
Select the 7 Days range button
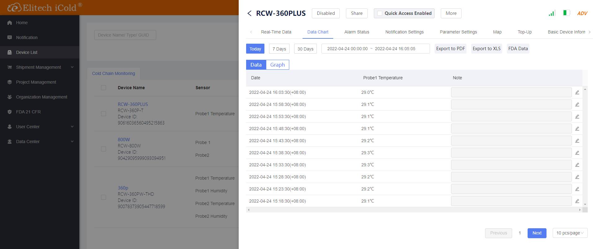point(279,49)
